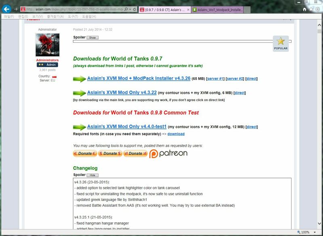Open the 편집(E) menu
This screenshot has height=236, width=323.
(x=23, y=17)
